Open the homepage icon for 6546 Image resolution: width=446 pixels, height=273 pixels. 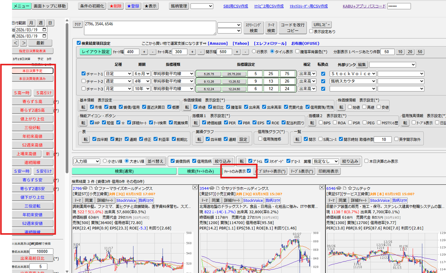[339, 189]
